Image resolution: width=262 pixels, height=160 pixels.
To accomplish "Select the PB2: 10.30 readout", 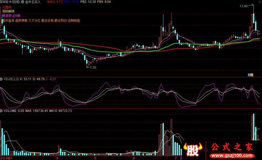I will [88, 2].
